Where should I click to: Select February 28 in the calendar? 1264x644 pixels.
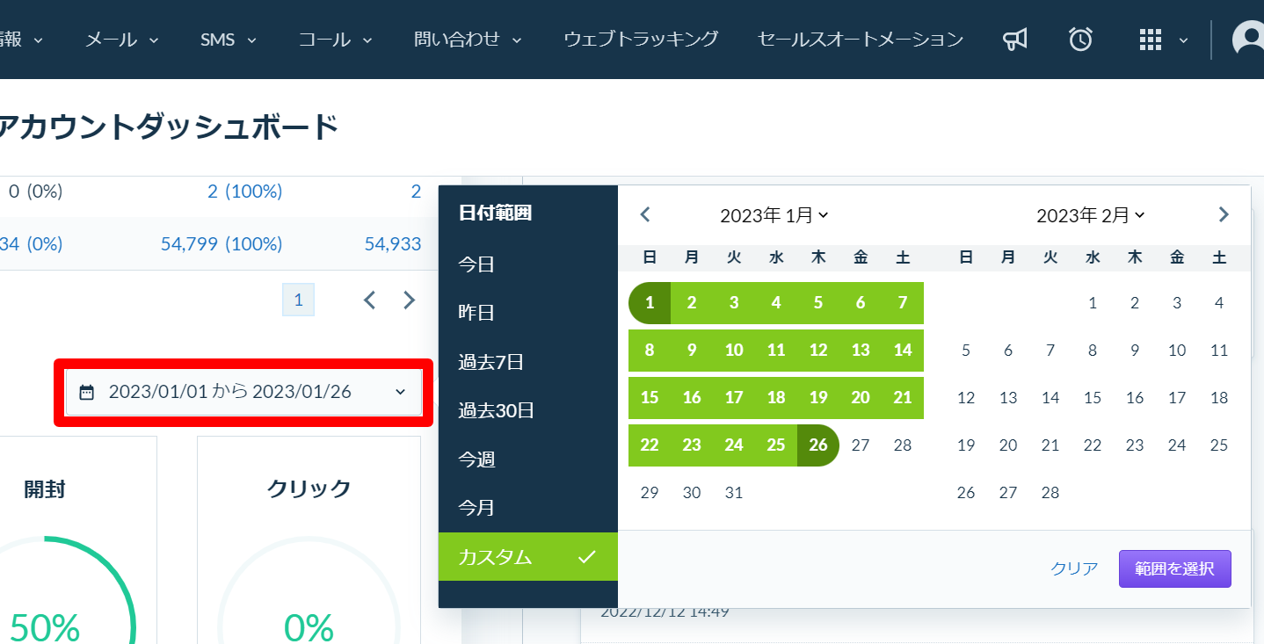point(1050,493)
